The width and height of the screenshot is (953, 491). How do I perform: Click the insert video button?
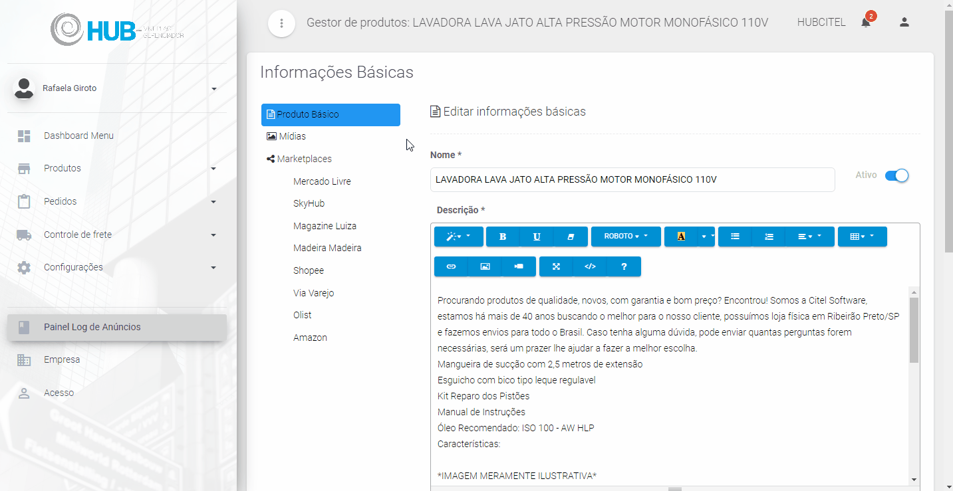coord(519,266)
